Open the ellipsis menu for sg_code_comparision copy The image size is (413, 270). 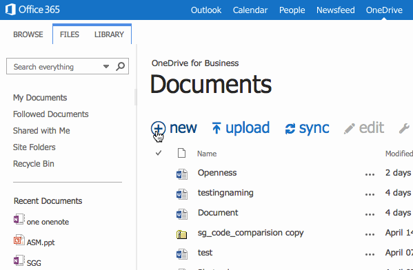click(370, 234)
